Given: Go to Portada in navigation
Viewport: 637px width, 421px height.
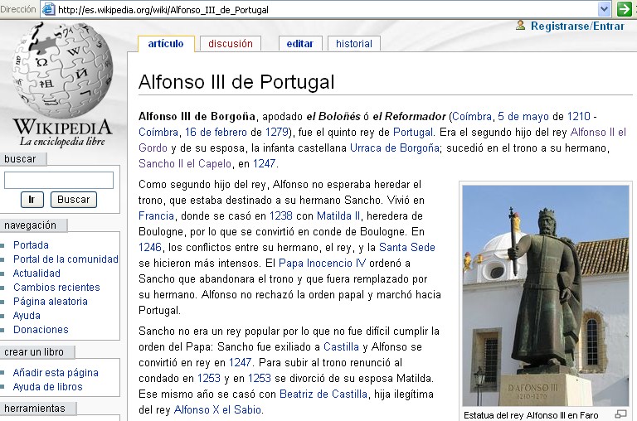Looking at the screenshot, I should (31, 245).
